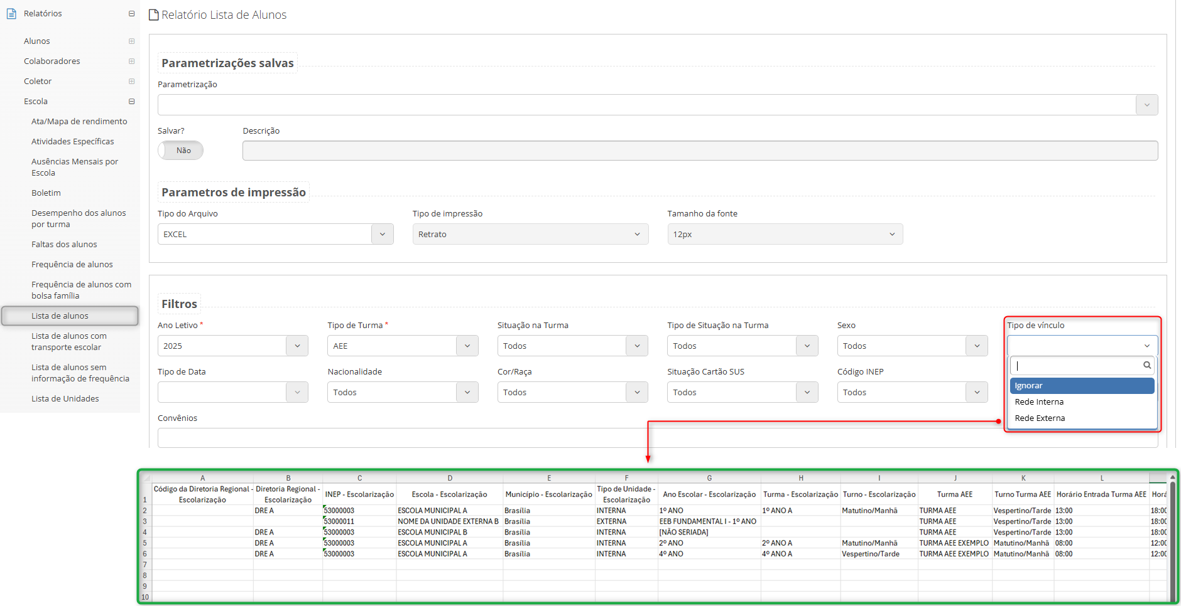Open Ausências Mensais por Escola report
This screenshot has height=606, width=1181.
coord(75,167)
